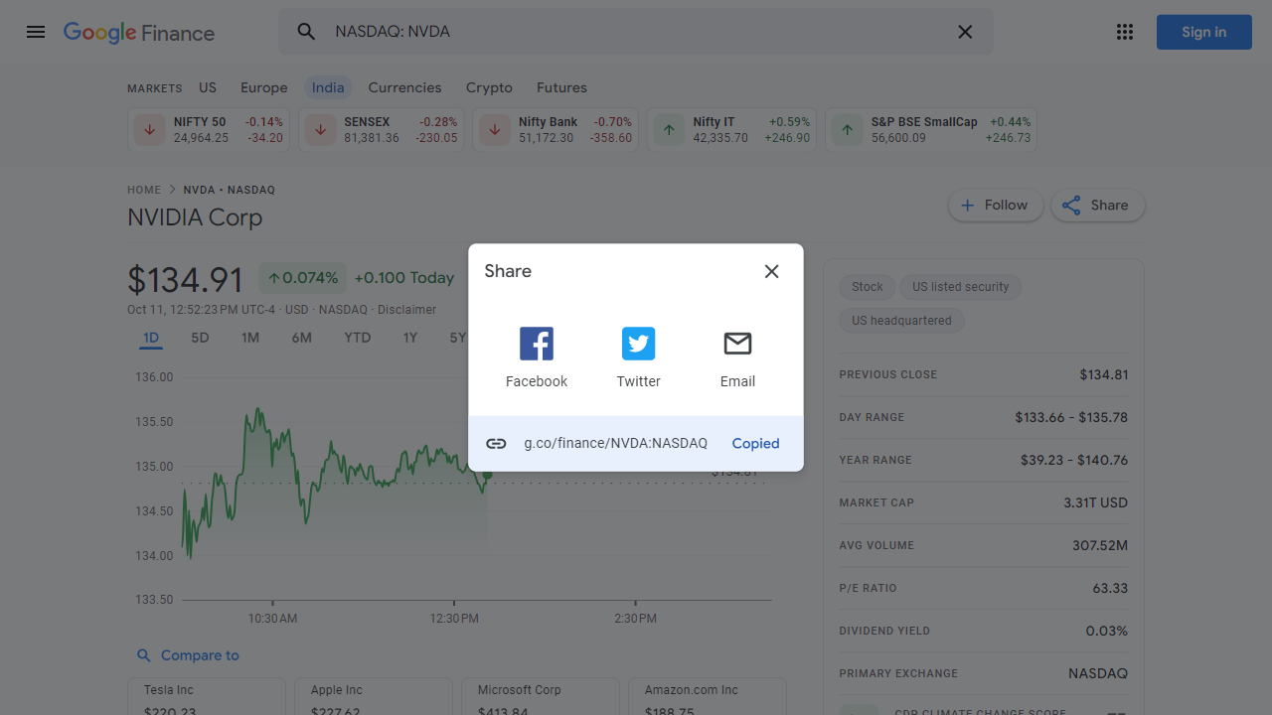This screenshot has height=715, width=1272.
Task: Click the Sign in button
Action: click(x=1203, y=31)
